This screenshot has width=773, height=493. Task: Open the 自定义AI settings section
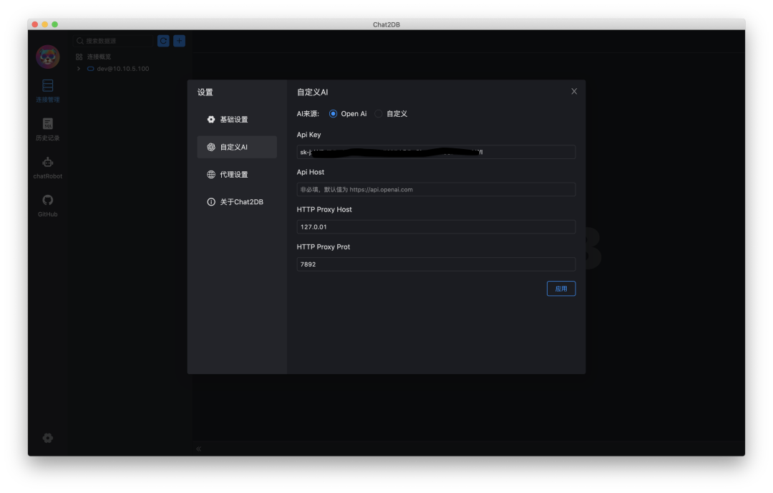[237, 147]
